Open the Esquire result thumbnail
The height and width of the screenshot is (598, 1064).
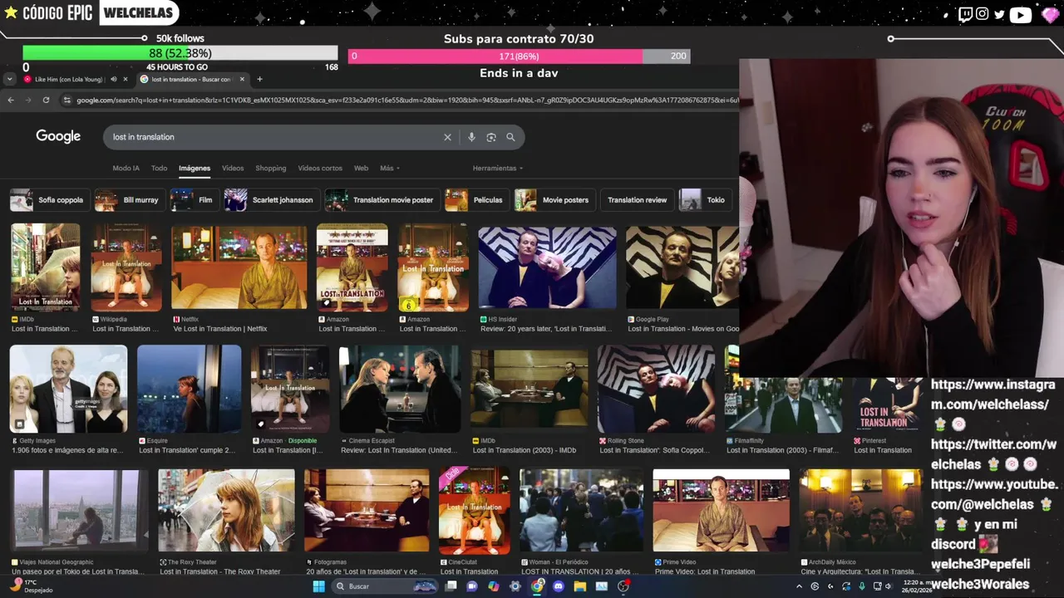[x=189, y=390]
